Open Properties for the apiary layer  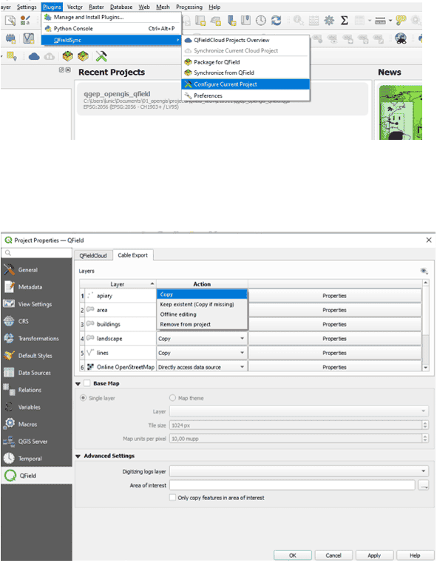tap(335, 296)
